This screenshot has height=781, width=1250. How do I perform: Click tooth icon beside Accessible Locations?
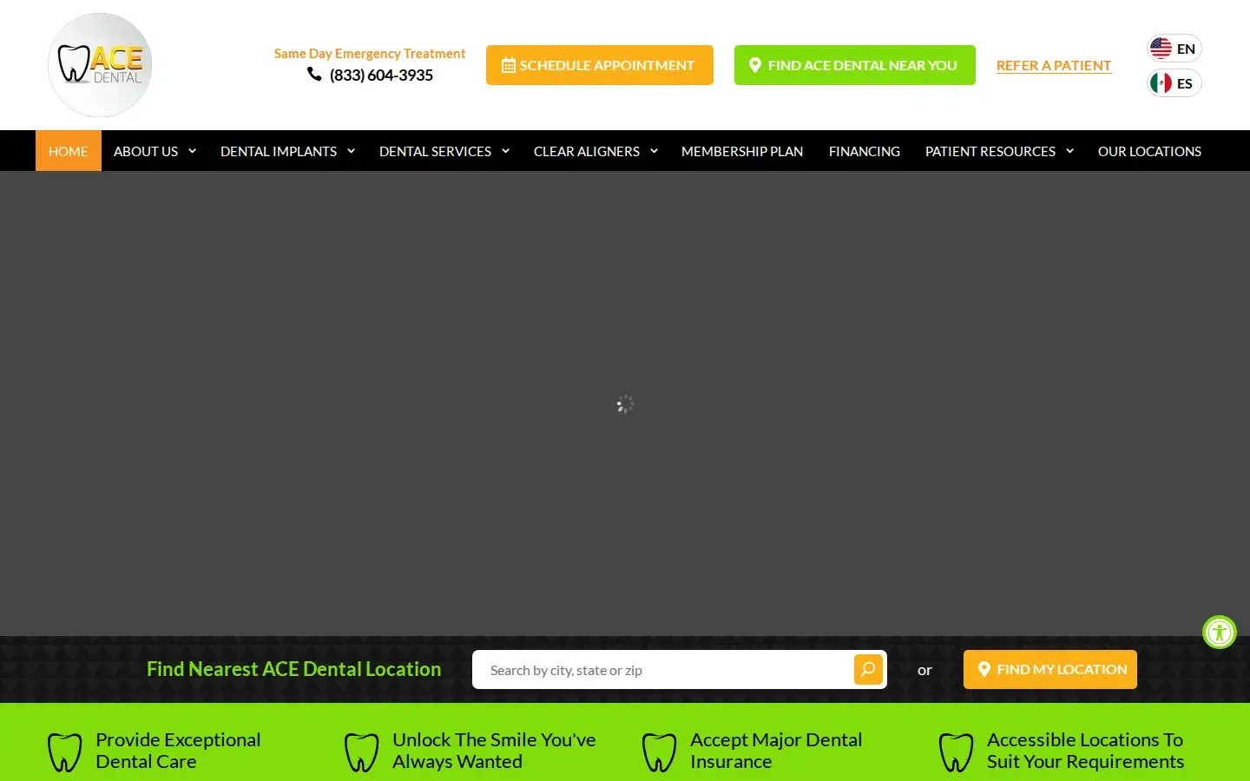(x=957, y=752)
